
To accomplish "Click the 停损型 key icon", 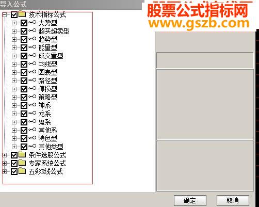I will point(33,89).
